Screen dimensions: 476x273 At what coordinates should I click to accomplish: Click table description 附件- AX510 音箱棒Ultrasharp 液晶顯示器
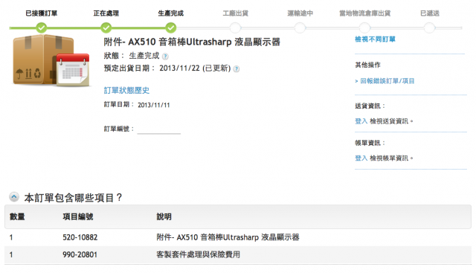point(228,237)
